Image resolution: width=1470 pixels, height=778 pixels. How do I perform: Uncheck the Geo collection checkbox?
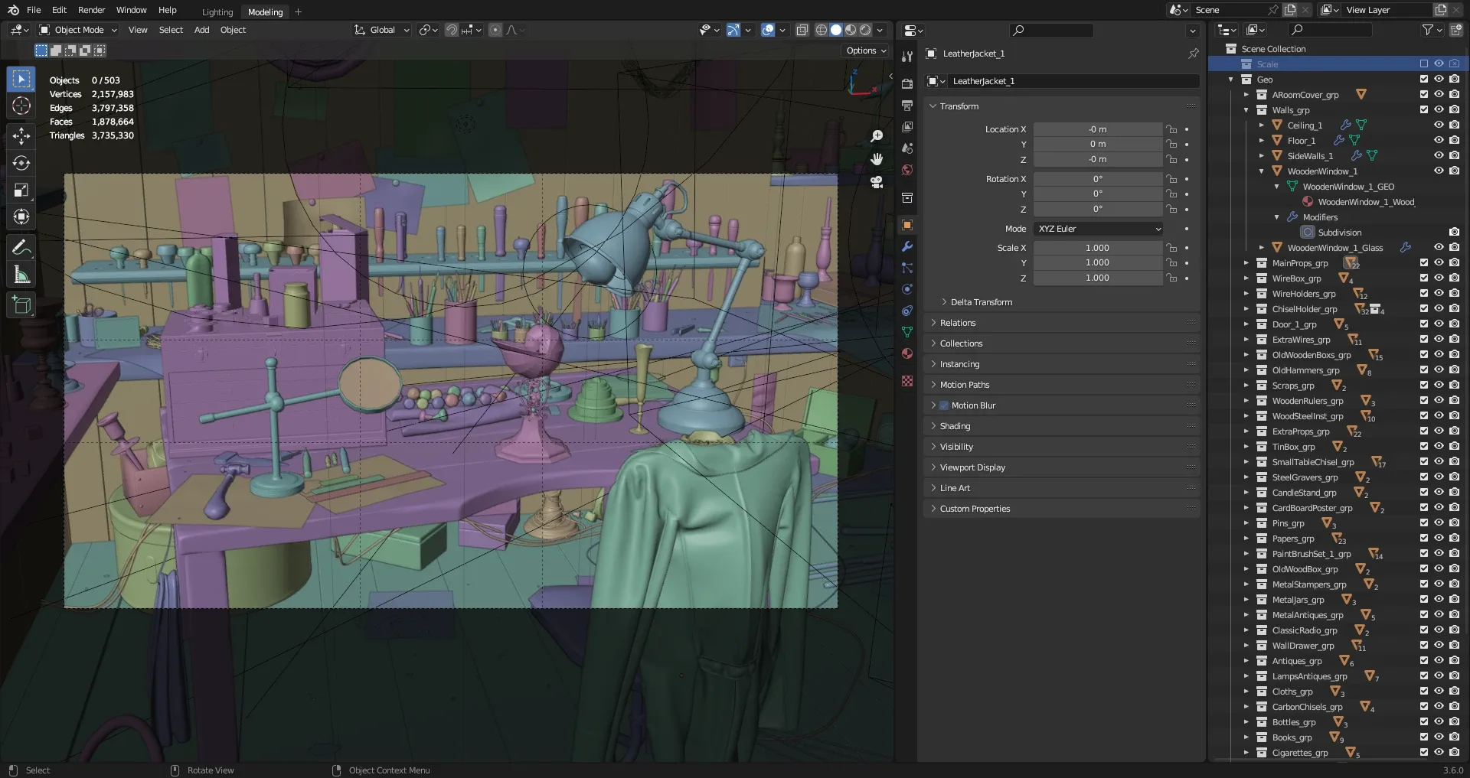coord(1424,79)
